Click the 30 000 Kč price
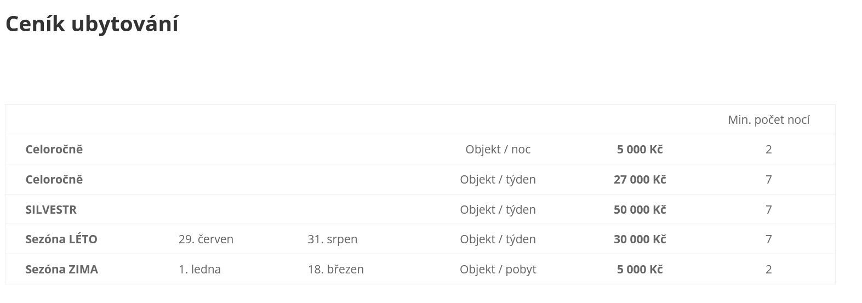Screen dimensions: 862x303 (640, 239)
